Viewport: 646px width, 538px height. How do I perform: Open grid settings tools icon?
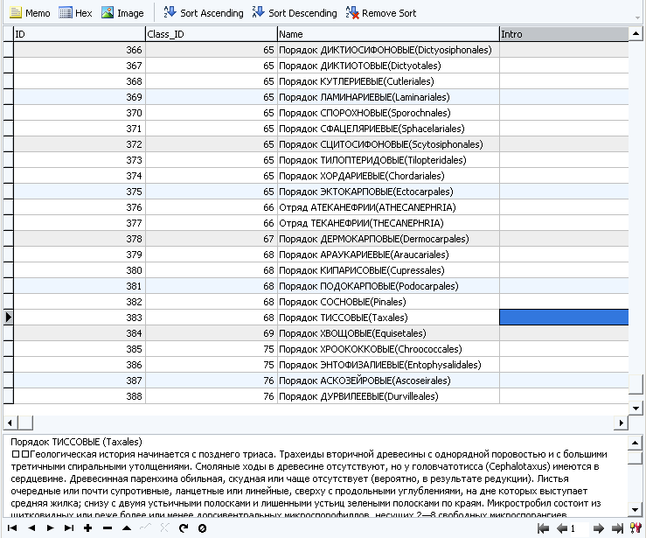coord(636,528)
